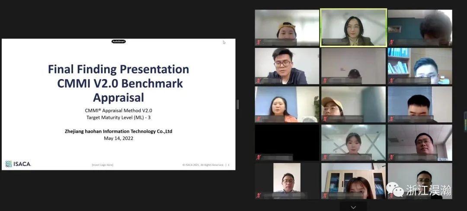This screenshot has width=467, height=211.
Task: Expand the gallery using the bottom down chevron
Action: (353, 207)
